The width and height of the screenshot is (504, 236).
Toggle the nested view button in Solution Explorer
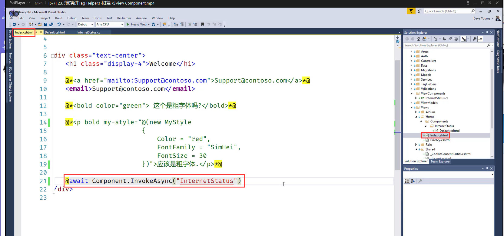pyautogui.click(x=464, y=39)
